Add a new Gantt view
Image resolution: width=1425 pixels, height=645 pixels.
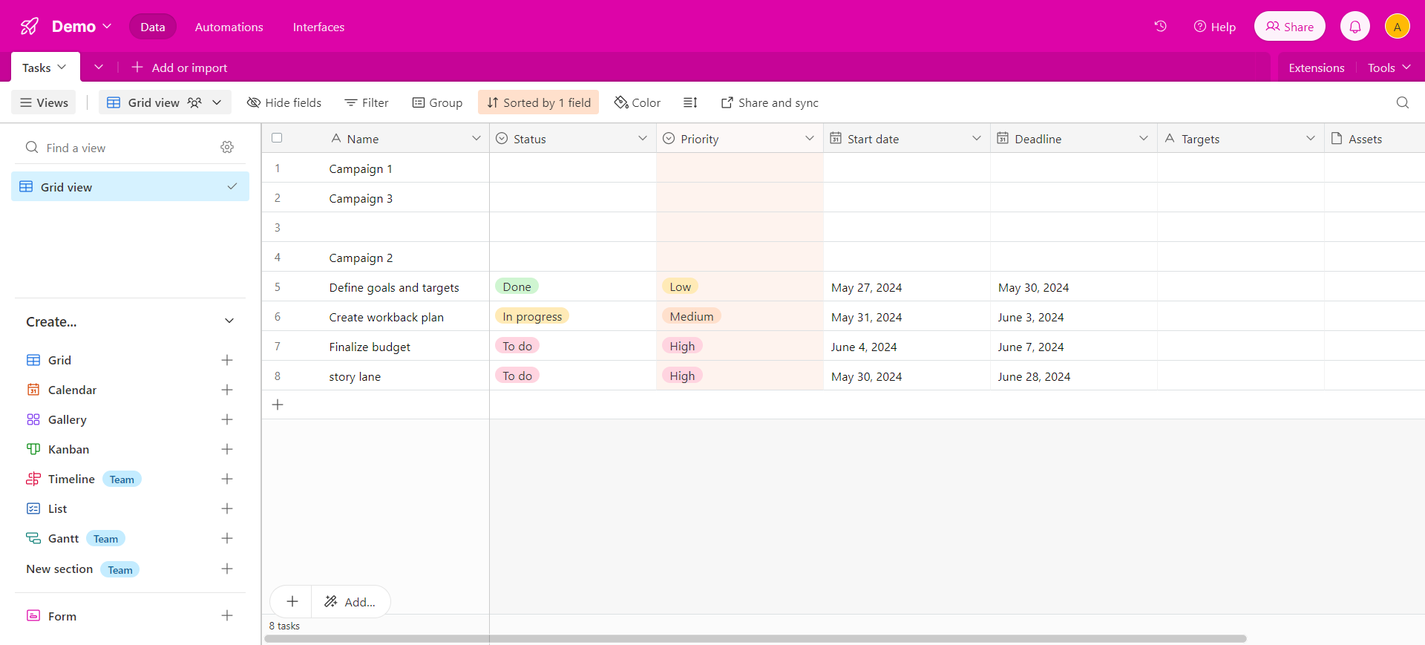point(227,538)
